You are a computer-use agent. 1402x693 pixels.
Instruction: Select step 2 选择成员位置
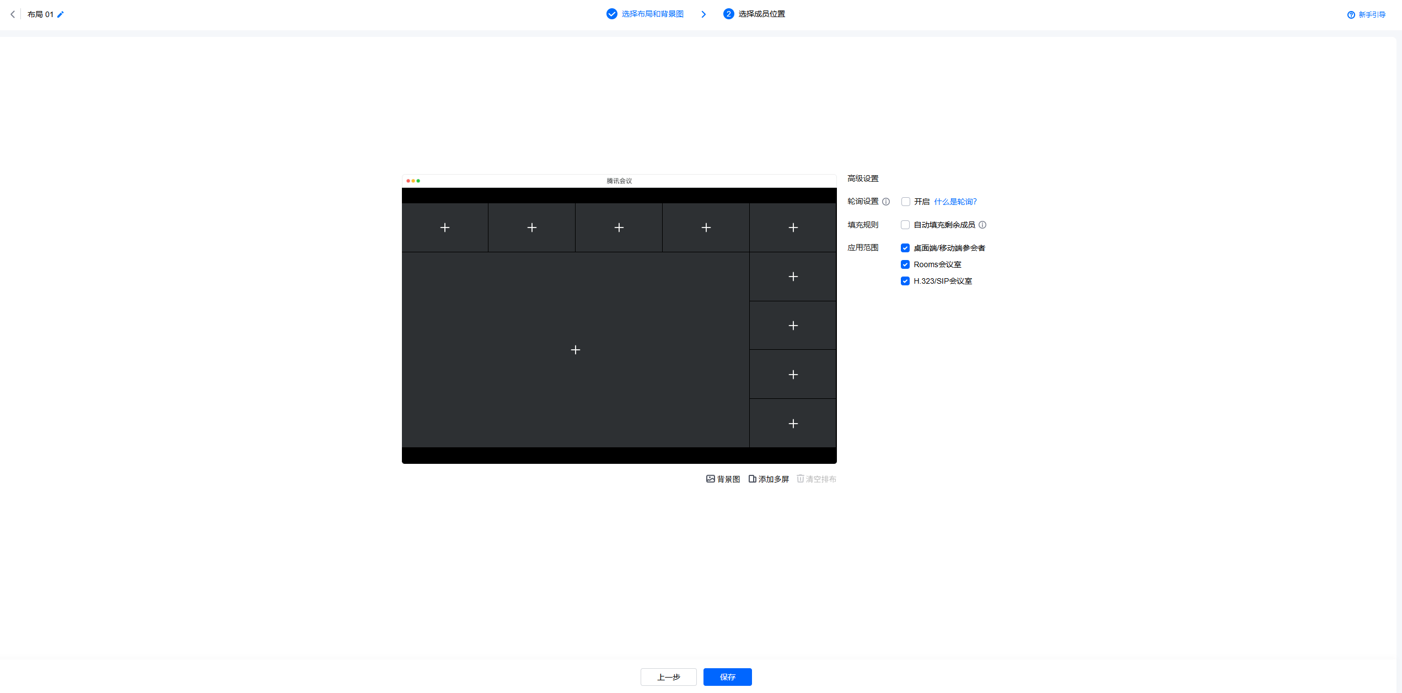761,14
